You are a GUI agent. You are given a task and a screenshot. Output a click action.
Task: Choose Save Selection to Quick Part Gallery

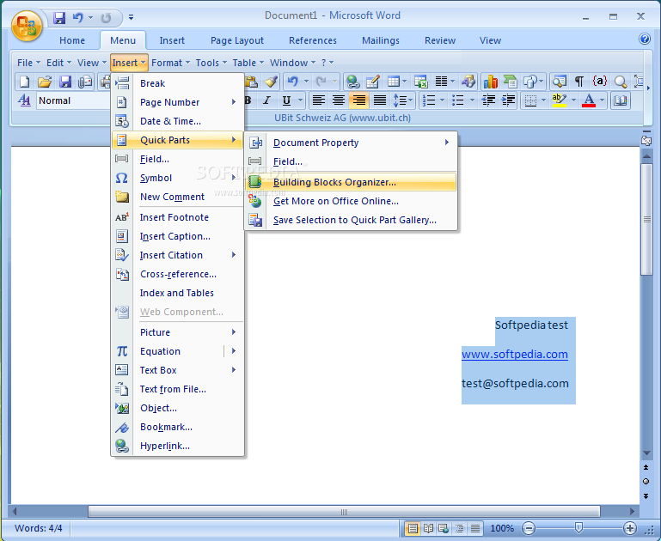point(351,220)
